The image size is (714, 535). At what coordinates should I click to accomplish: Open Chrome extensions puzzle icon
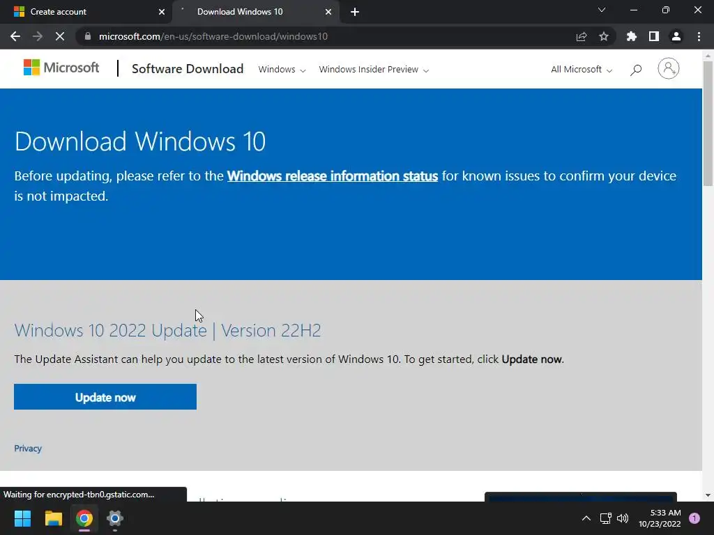pyautogui.click(x=632, y=36)
